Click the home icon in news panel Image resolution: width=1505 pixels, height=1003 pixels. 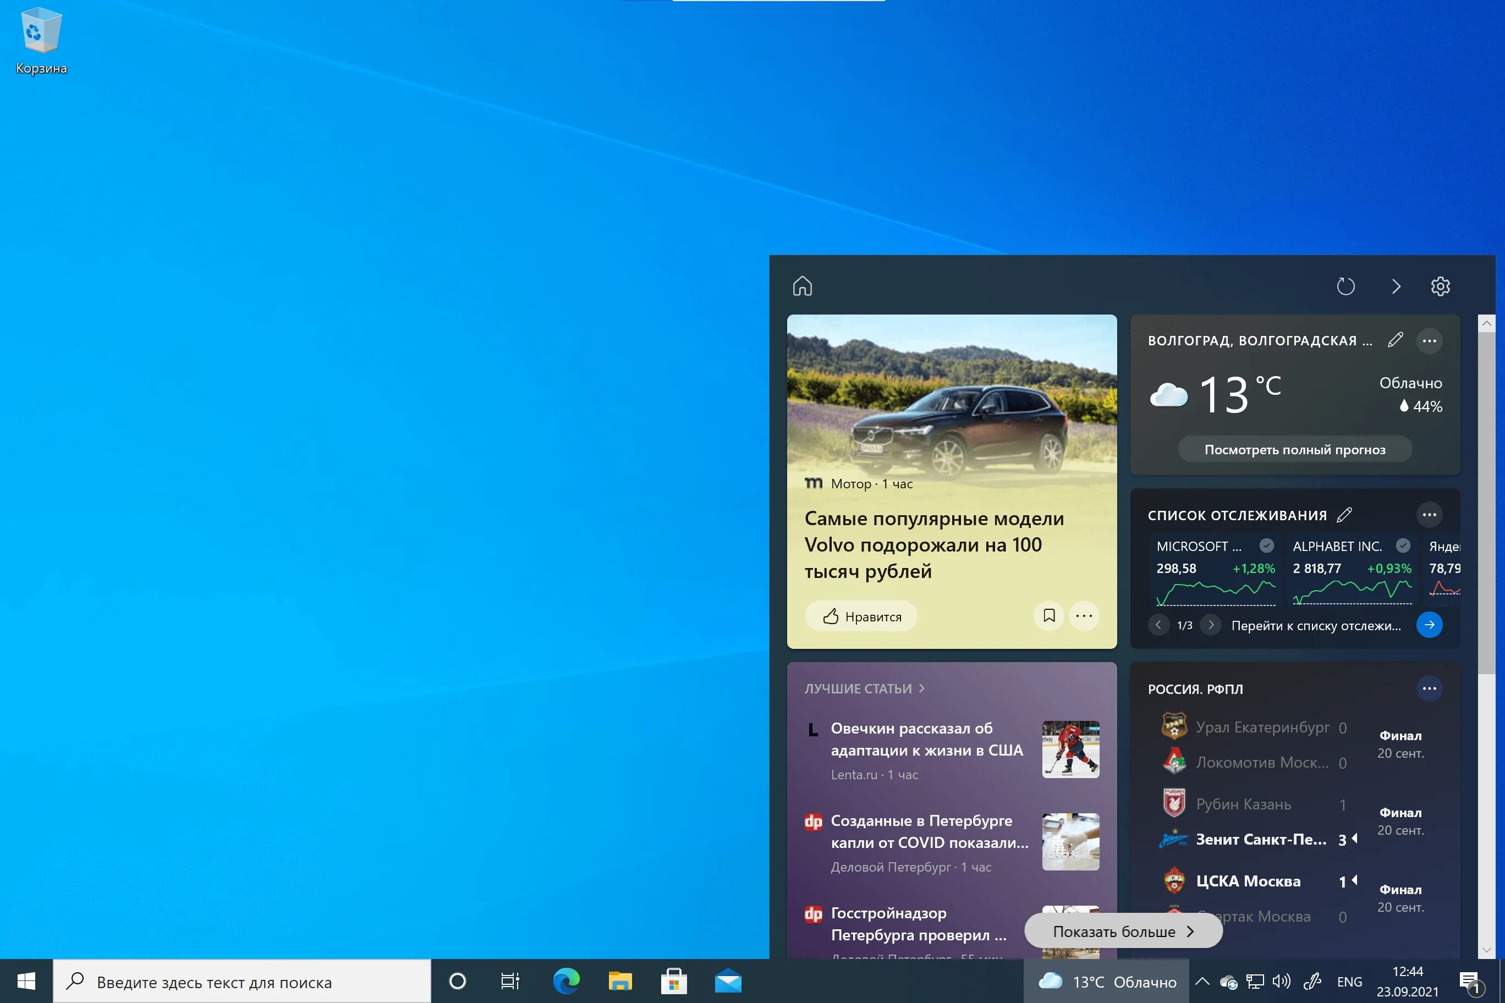pos(803,286)
